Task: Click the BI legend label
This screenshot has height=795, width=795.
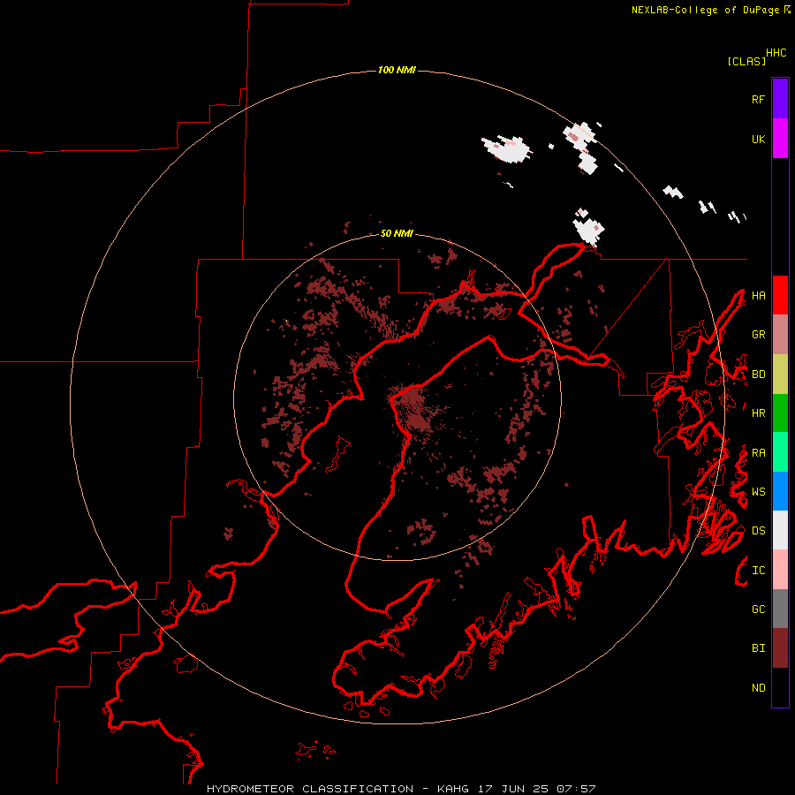Action: tap(758, 648)
